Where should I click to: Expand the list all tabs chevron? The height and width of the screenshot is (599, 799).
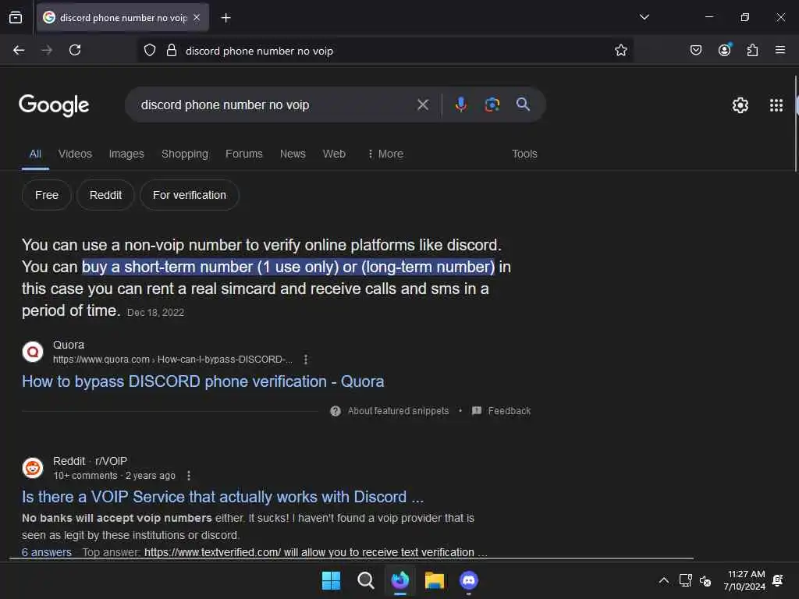[644, 17]
